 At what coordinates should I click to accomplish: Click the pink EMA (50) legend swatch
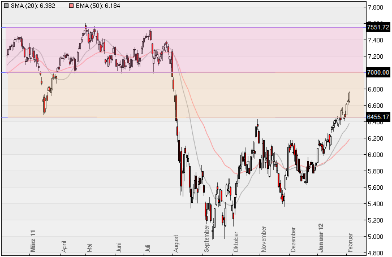(x=71, y=6)
